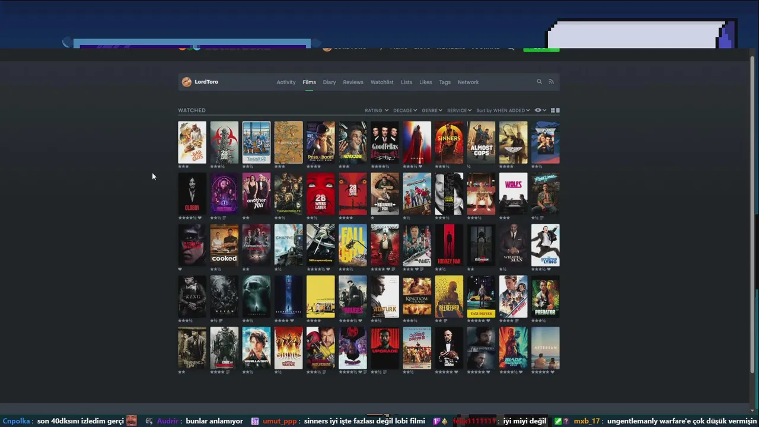Toggle the eye visibility filter icon
759x427 pixels.
(538, 110)
